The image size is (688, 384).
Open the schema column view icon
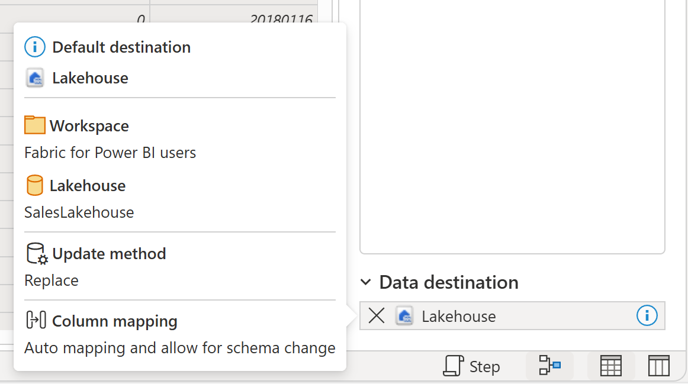click(x=658, y=366)
